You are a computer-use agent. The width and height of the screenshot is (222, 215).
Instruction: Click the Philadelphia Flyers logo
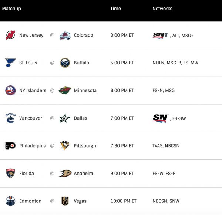pos(10,146)
